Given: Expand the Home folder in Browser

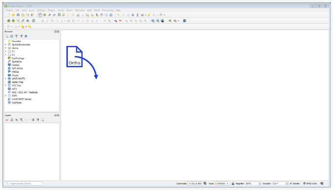Looking at the screenshot, I should [x=6, y=48].
